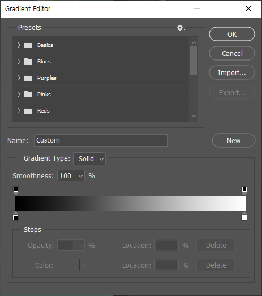Click the Blues folder label
This screenshot has height=296, width=262.
coord(44,62)
